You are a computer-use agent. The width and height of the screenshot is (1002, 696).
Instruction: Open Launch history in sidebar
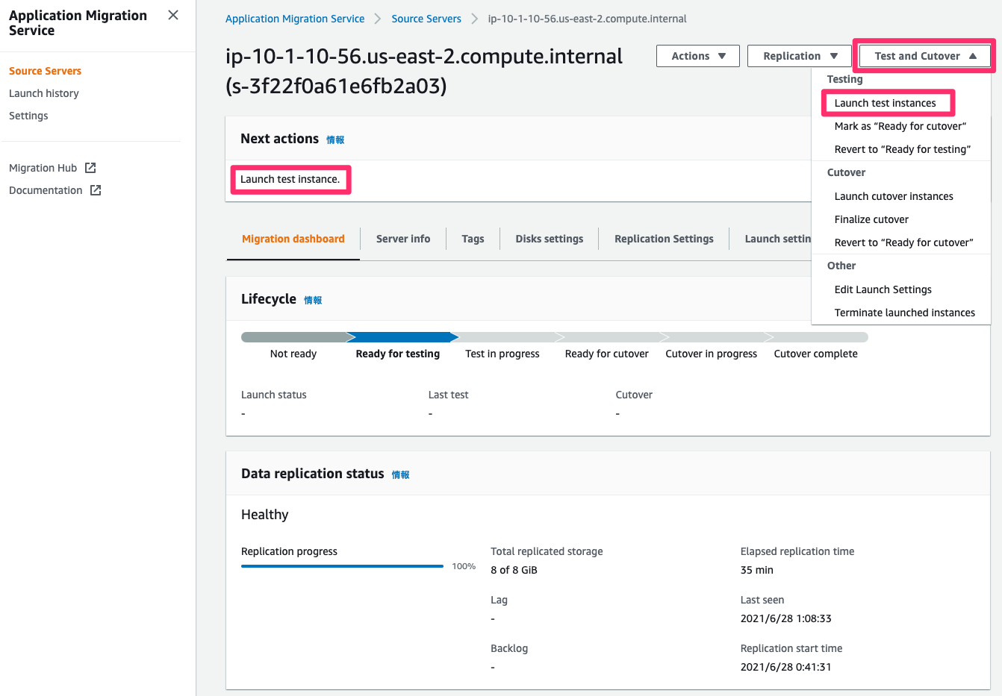point(43,93)
